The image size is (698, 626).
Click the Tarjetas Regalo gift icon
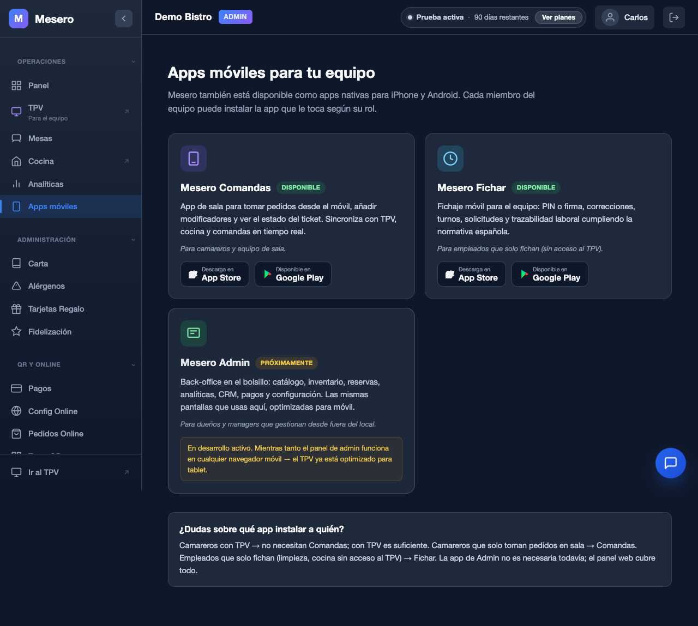pos(16,309)
